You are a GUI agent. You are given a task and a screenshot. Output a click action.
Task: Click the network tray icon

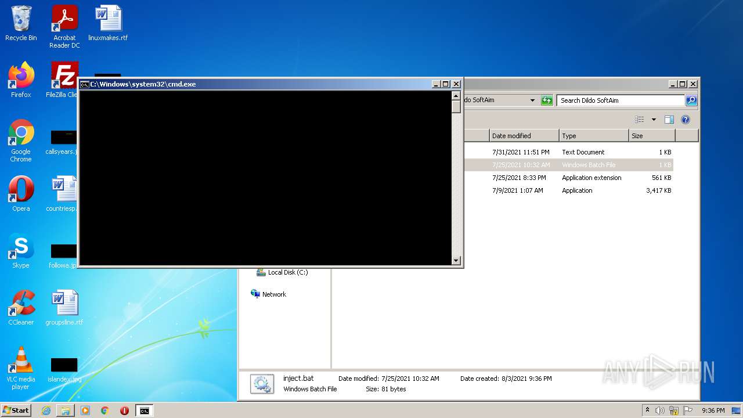[674, 410]
